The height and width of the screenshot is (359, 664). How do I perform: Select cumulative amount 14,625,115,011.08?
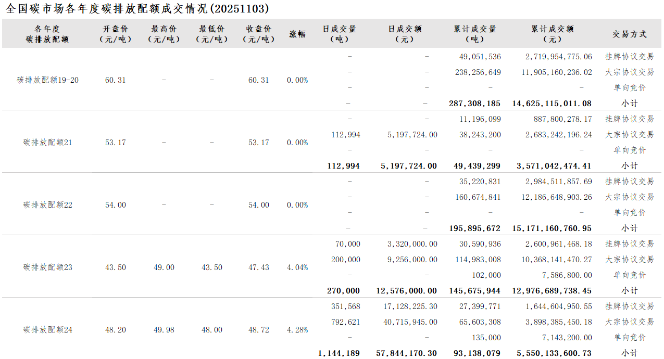coord(552,104)
